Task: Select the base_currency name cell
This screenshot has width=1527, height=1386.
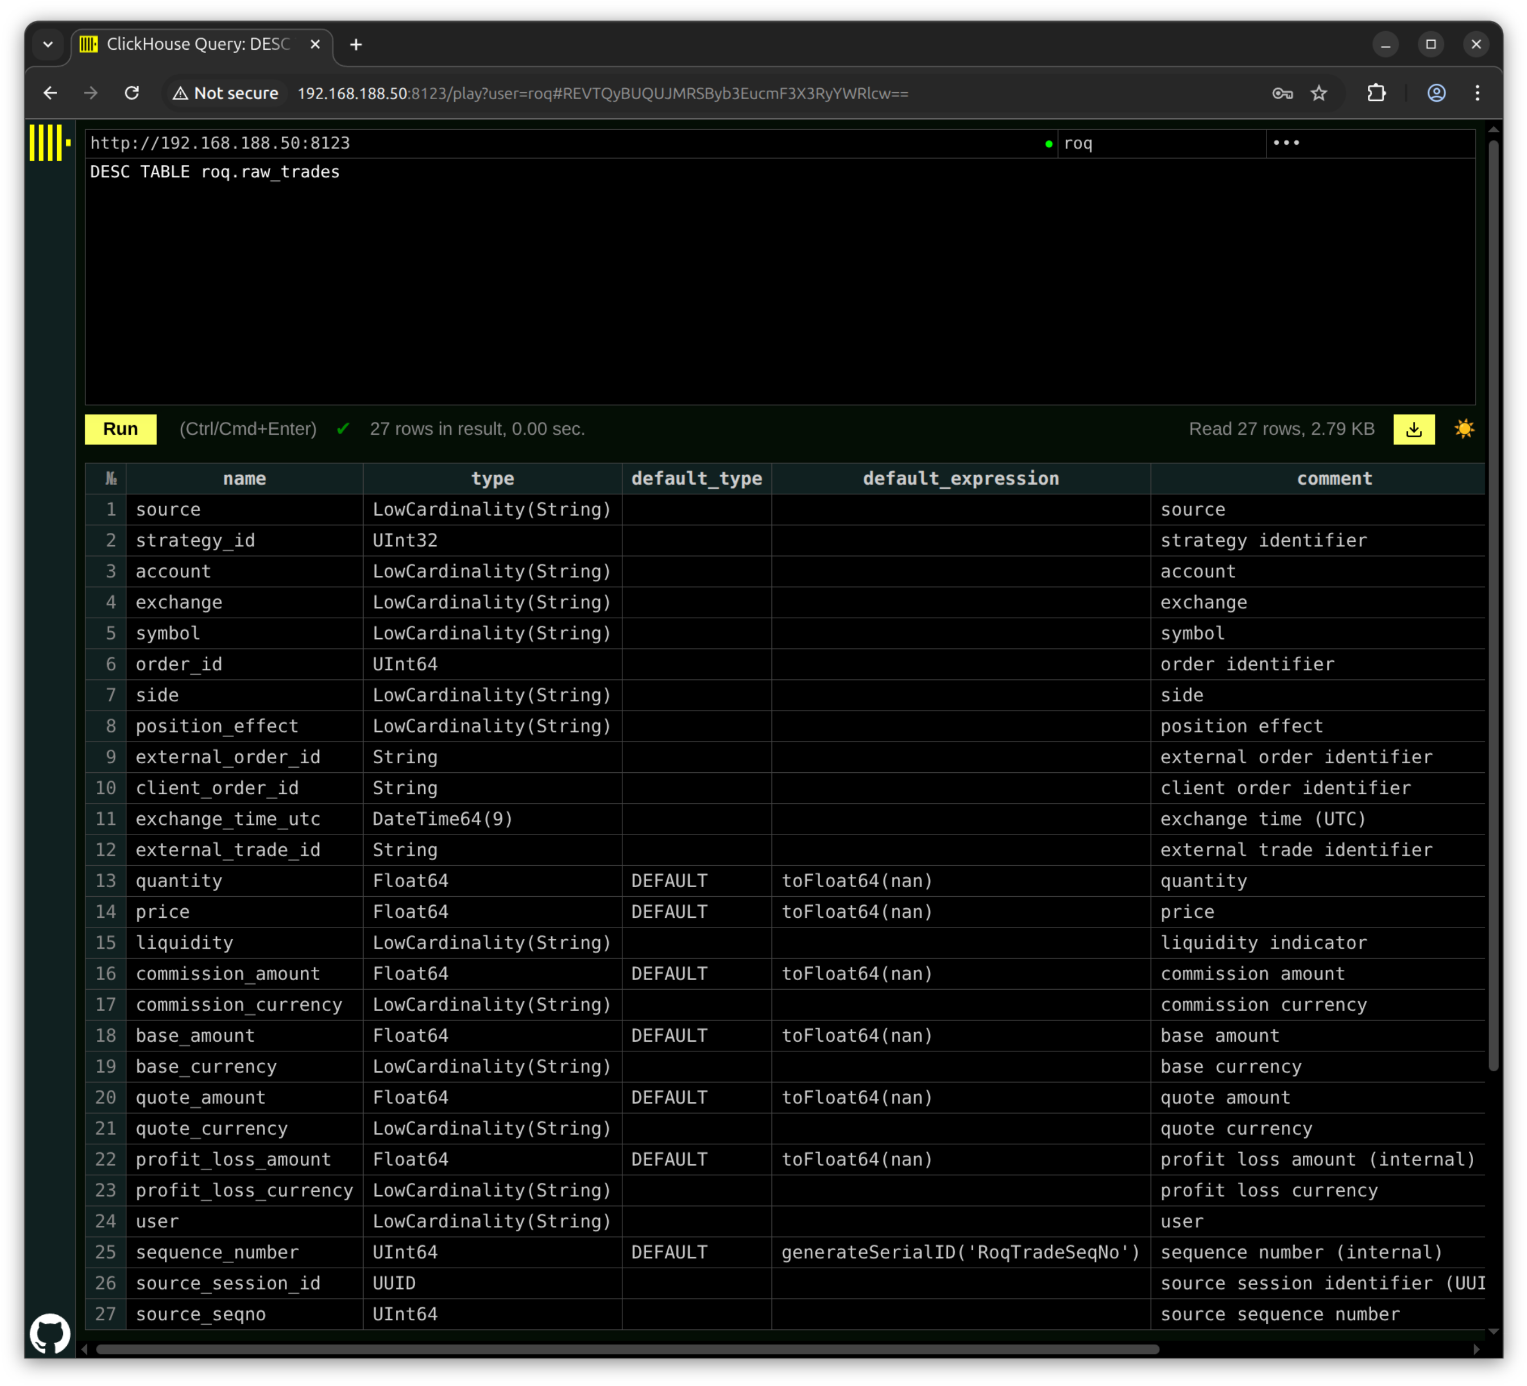Action: 245,1067
